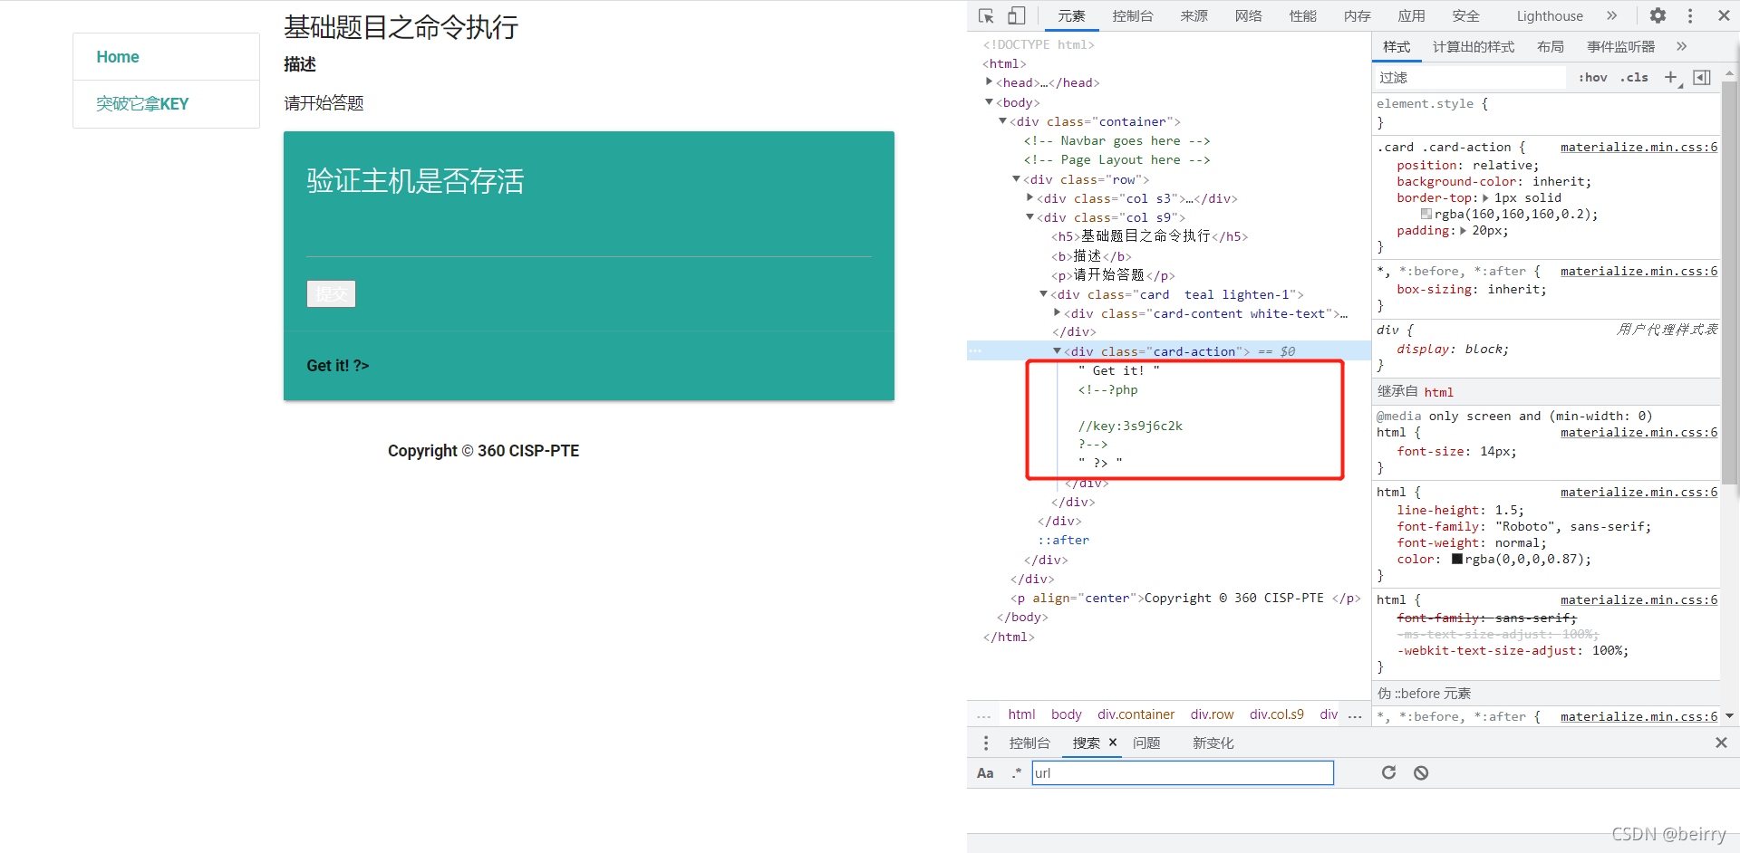Image resolution: width=1740 pixels, height=853 pixels.
Task: Add new style rule plus icon
Action: (x=1671, y=78)
